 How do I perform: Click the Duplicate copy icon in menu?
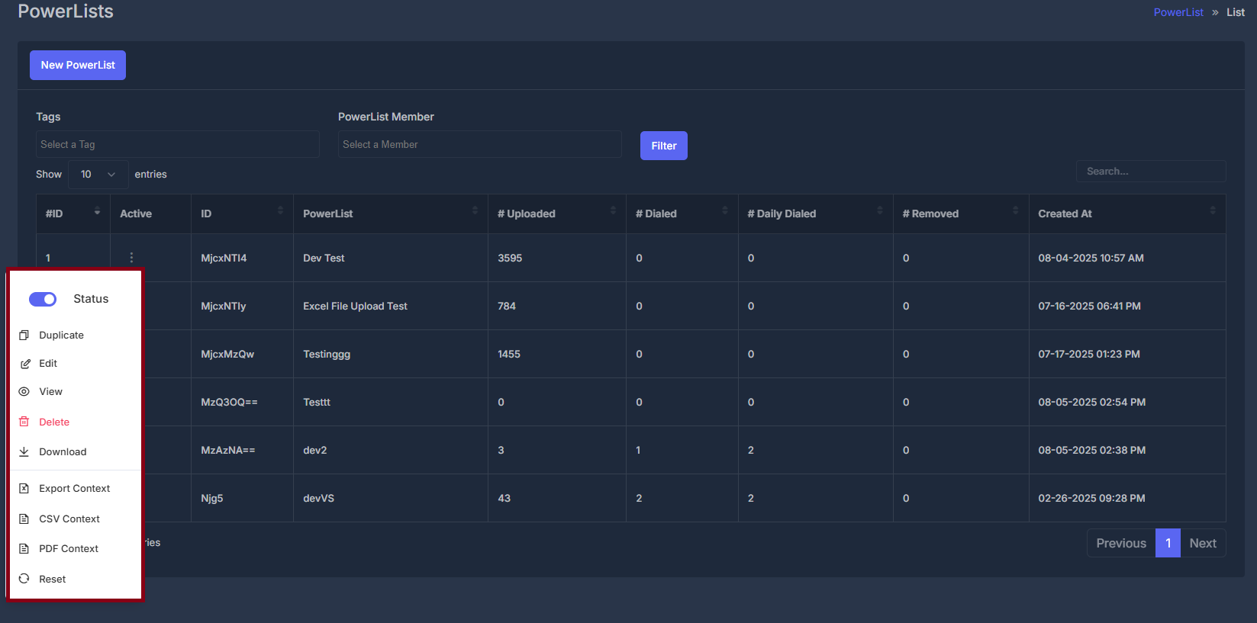(24, 335)
